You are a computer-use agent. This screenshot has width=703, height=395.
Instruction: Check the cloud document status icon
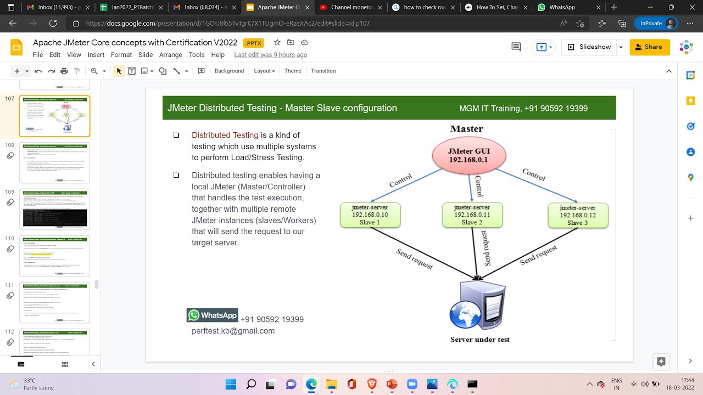(304, 42)
